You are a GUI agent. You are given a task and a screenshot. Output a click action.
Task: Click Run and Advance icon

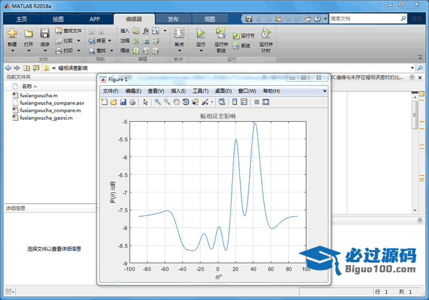[x=221, y=33]
